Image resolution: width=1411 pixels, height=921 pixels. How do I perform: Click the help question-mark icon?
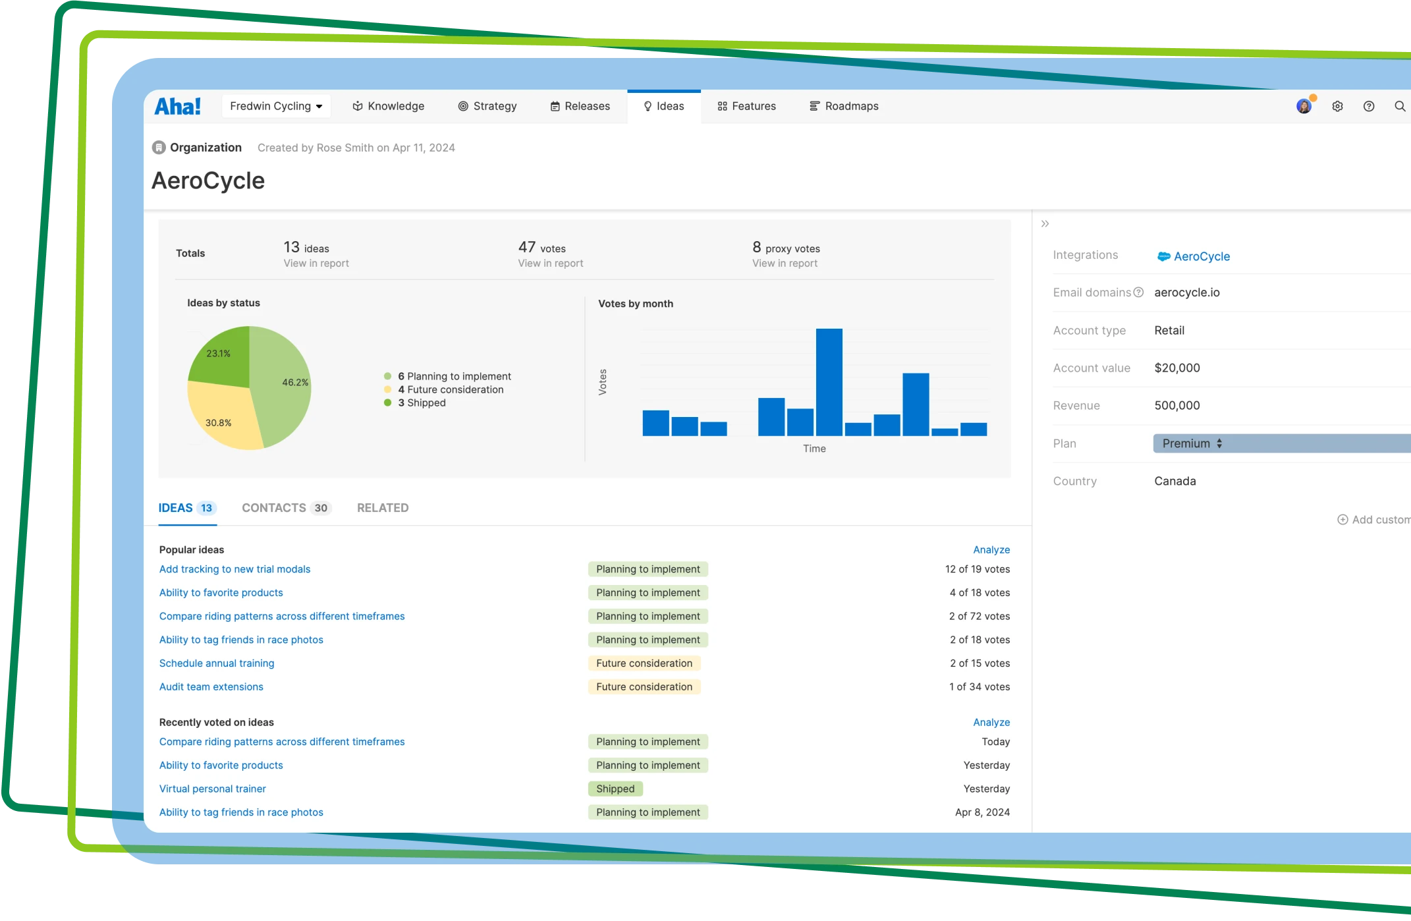1368,106
